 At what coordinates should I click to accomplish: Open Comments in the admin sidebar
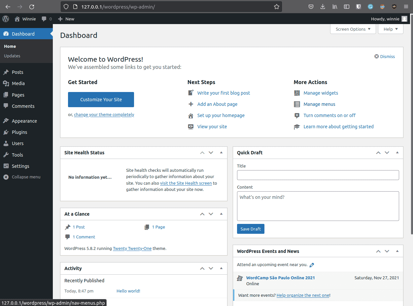pos(26,106)
